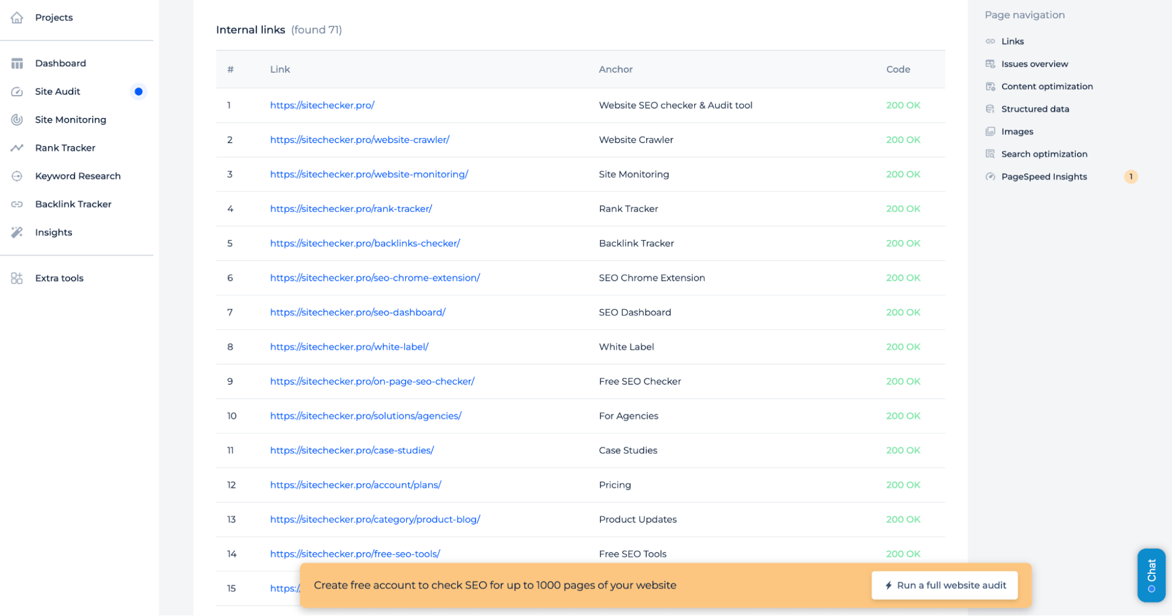Open the seo-dashboard link
Image resolution: width=1172 pixels, height=616 pixels.
pos(358,313)
